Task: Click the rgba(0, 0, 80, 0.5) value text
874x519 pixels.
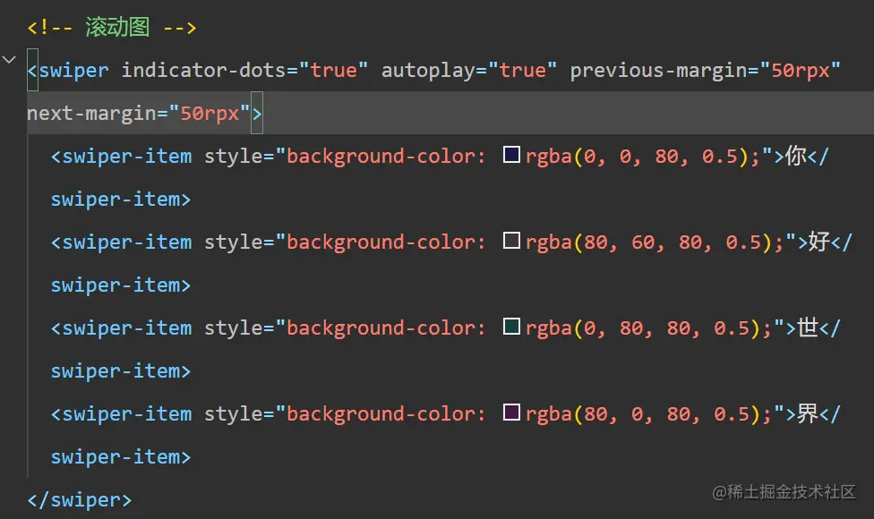Action: [636, 157]
